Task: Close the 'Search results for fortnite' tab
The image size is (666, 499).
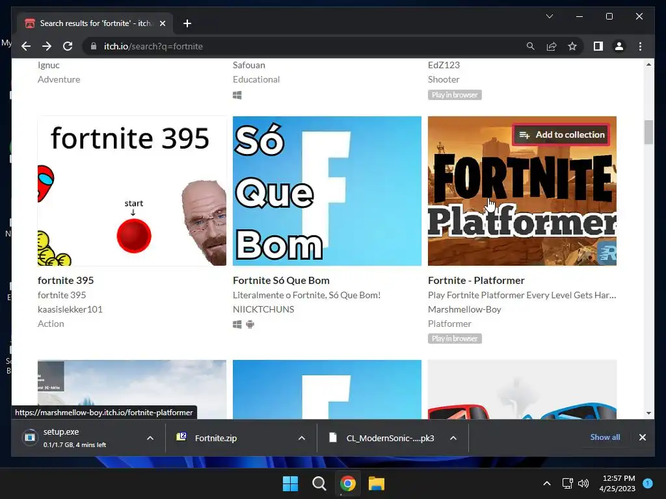Action: pos(162,23)
